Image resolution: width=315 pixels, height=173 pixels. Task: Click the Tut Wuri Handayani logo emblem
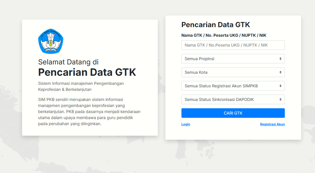point(51,41)
